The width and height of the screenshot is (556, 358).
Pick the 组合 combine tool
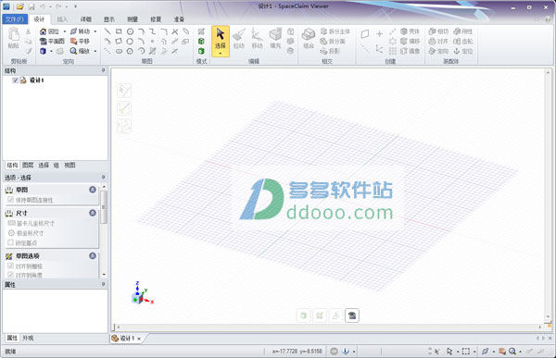[309, 38]
